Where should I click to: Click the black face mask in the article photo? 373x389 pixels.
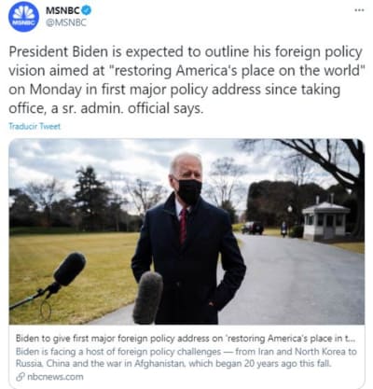[188, 190]
